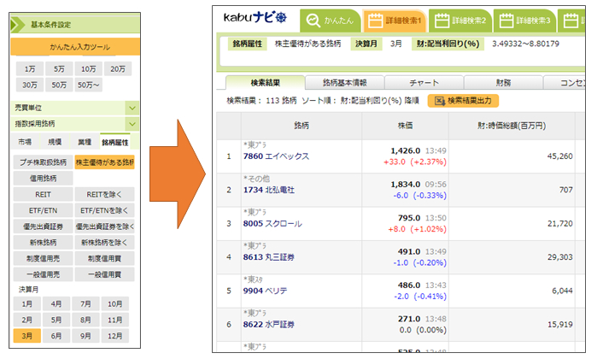This screenshot has width=603, height=359.
Task: Select the 検索結果 results tab
Action: coord(266,82)
